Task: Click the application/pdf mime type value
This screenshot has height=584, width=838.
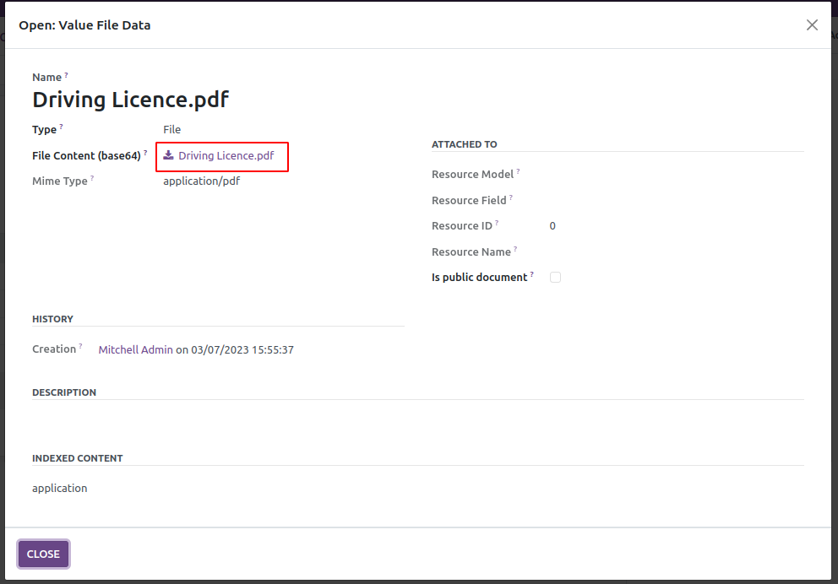Action: (x=201, y=181)
